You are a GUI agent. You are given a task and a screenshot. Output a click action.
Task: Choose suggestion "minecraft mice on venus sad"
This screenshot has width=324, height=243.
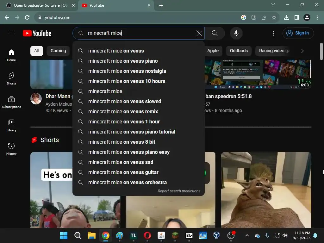point(139,162)
